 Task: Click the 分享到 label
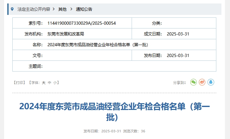coord(179,83)
